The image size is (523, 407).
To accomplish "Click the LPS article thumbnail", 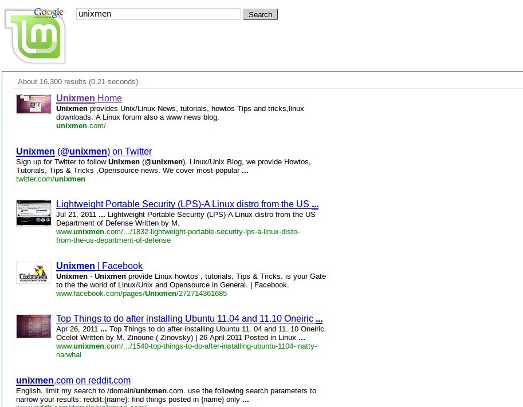I will coord(33,212).
